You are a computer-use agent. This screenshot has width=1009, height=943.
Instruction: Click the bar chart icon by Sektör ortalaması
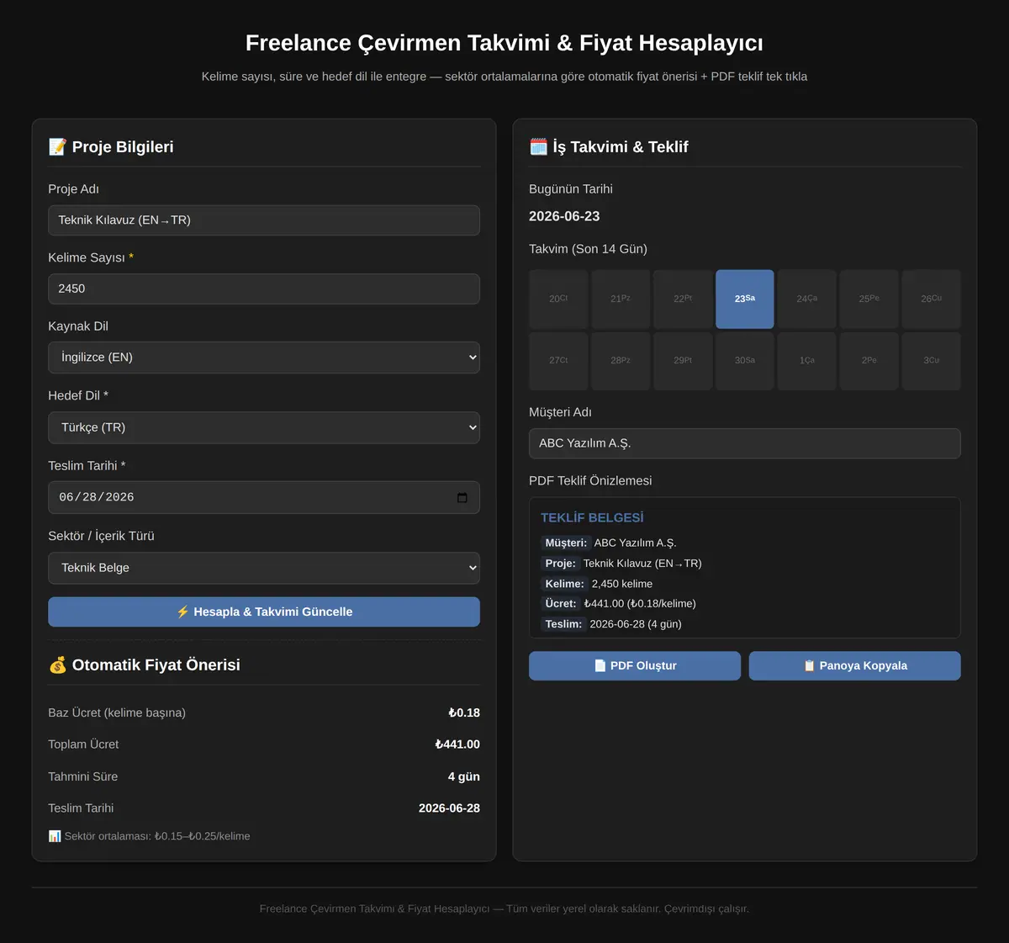(x=55, y=836)
